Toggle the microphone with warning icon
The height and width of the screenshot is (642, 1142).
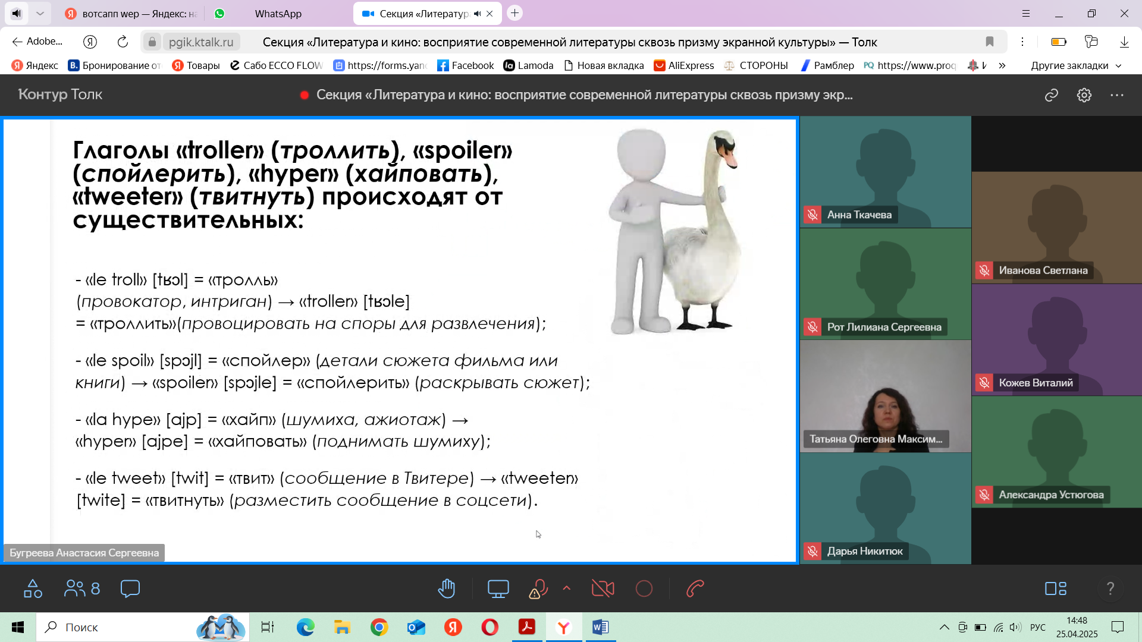[538, 588]
